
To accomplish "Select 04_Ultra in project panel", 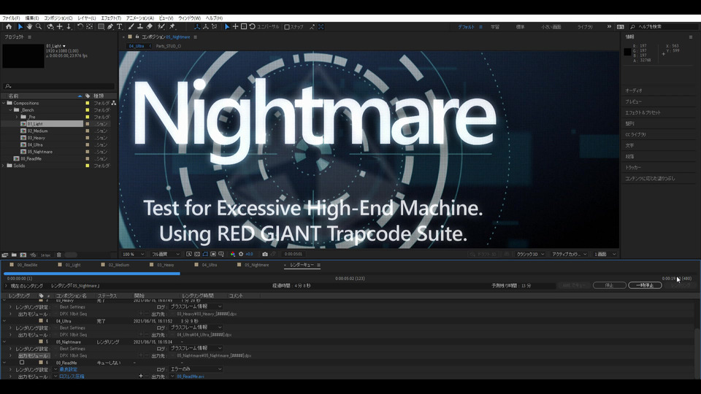I will [x=35, y=144].
